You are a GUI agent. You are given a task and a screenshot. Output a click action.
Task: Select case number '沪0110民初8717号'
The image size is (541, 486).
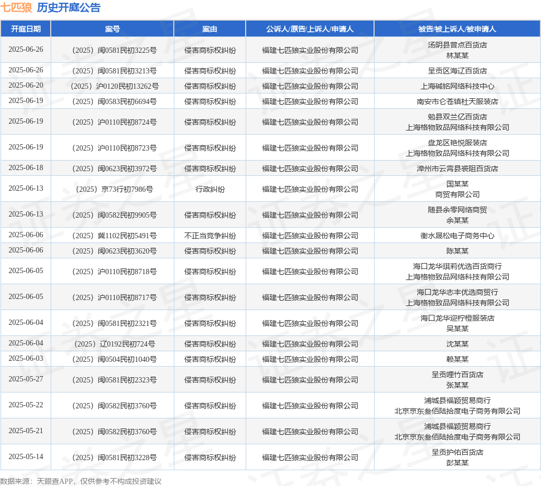pos(127,297)
